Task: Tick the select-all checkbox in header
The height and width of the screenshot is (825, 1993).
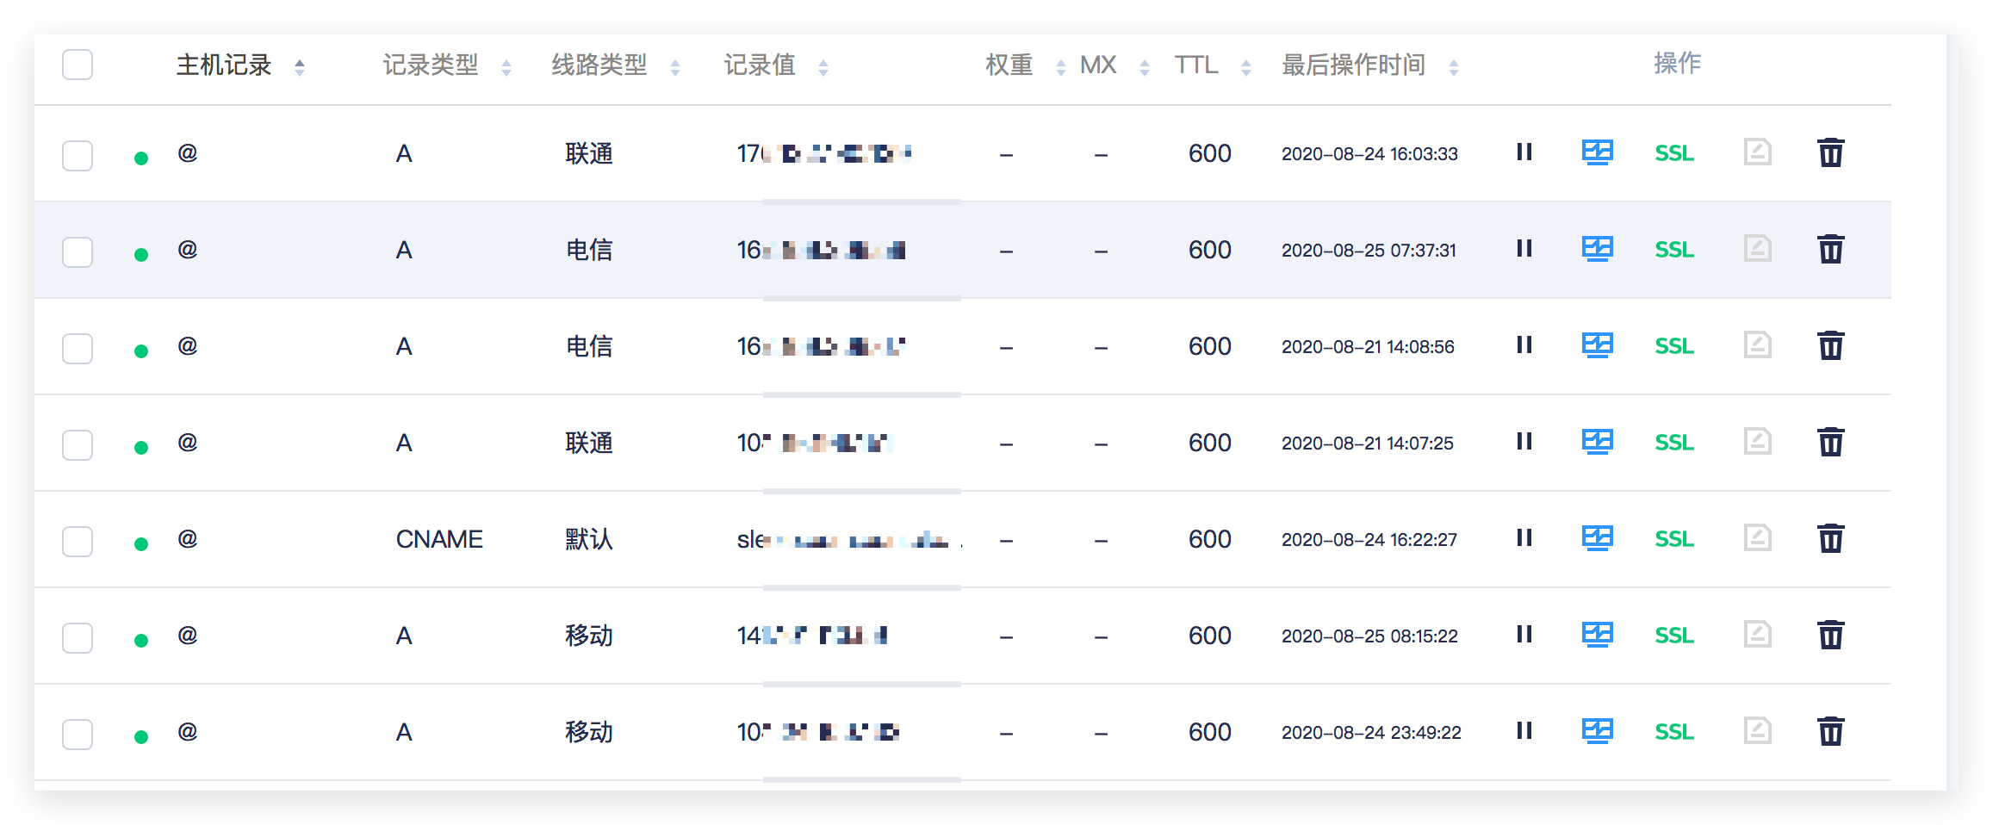Action: coord(78,65)
